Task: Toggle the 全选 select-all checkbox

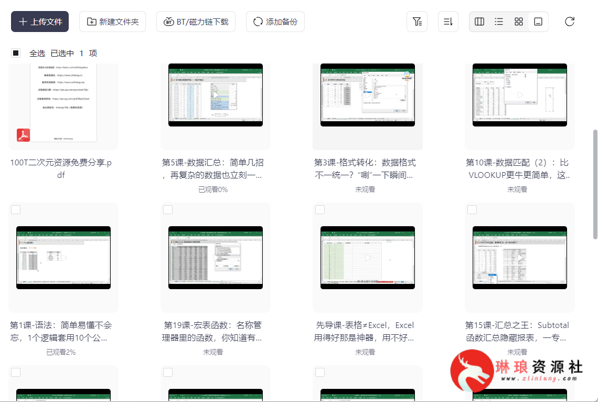Action: coord(16,53)
